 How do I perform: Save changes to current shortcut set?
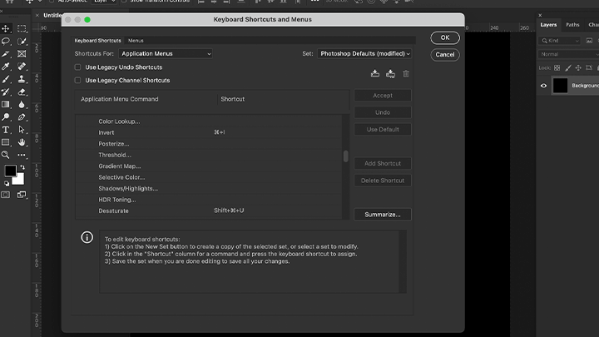click(375, 73)
